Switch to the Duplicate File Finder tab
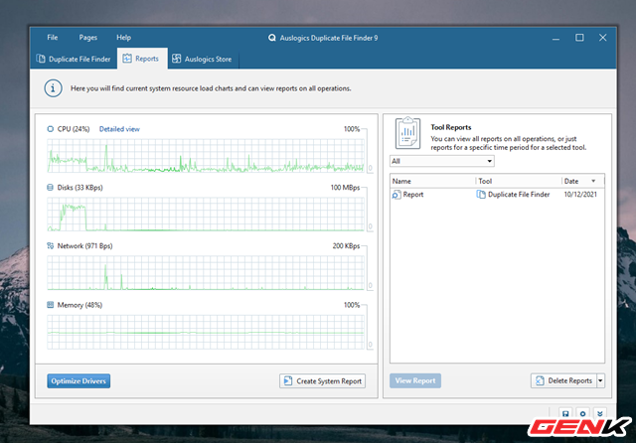 click(74, 59)
